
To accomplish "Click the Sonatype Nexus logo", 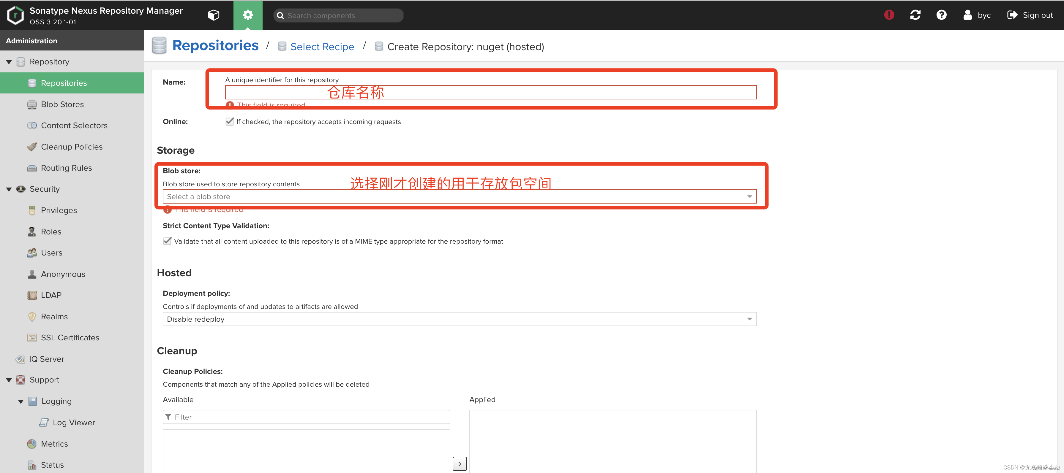I will (x=15, y=15).
